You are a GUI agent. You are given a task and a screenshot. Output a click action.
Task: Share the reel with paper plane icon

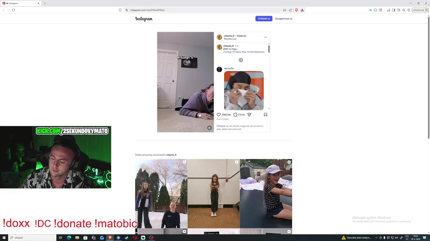(x=249, y=114)
